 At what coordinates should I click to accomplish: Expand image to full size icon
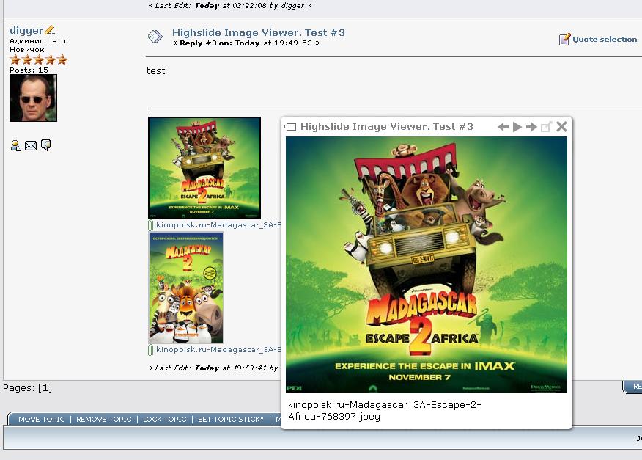tap(546, 127)
